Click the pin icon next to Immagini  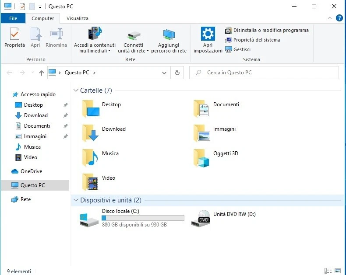pos(66,136)
